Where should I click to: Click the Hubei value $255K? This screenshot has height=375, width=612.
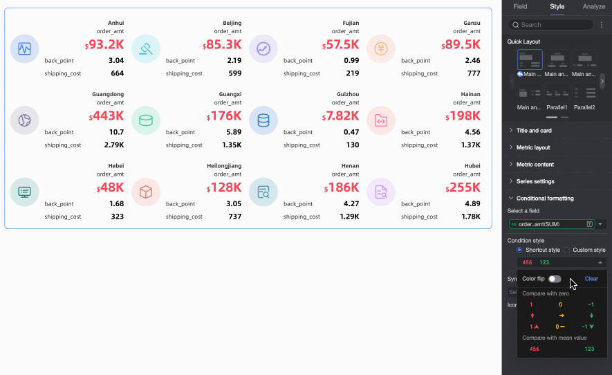coord(463,187)
